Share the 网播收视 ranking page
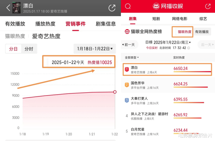The height and width of the screenshot is (141, 215). [208, 6]
